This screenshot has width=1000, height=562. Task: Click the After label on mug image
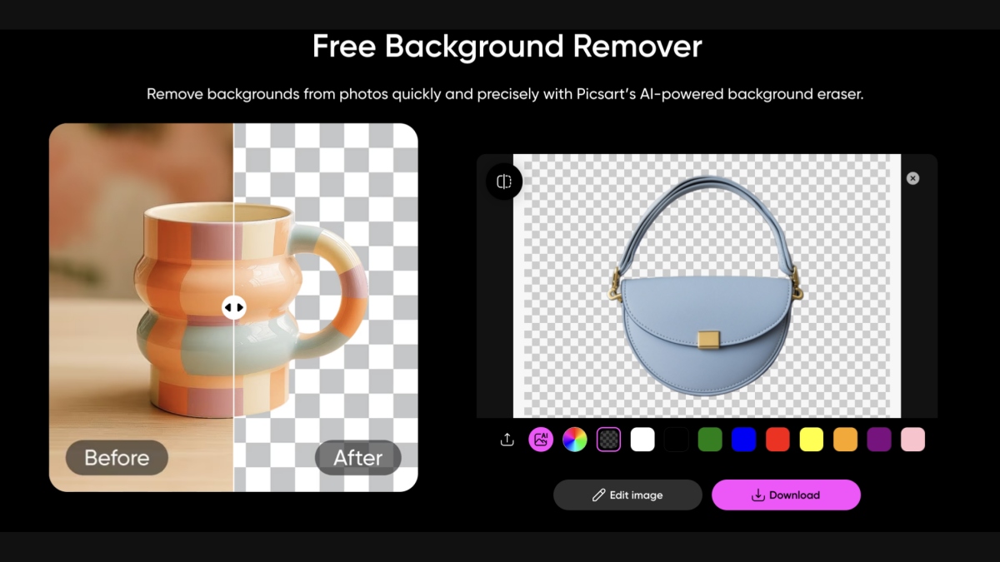(x=358, y=457)
